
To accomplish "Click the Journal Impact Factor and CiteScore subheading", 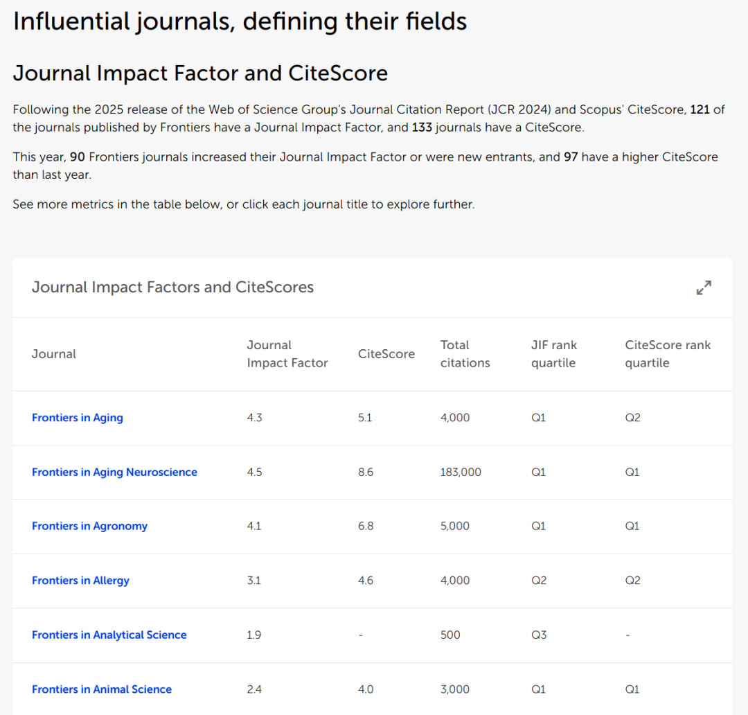I will click(200, 73).
